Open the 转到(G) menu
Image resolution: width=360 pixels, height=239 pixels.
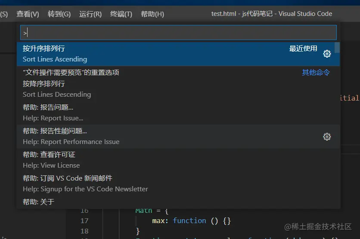[x=59, y=14]
